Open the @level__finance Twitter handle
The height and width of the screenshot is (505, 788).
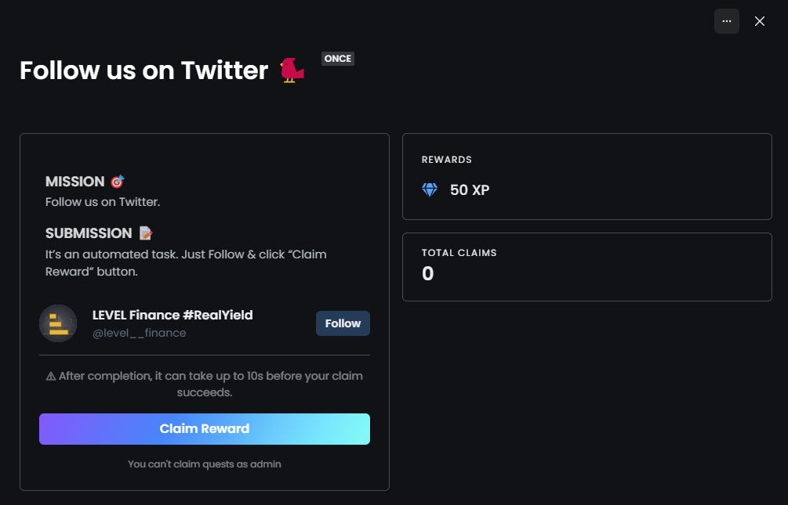[x=140, y=333]
